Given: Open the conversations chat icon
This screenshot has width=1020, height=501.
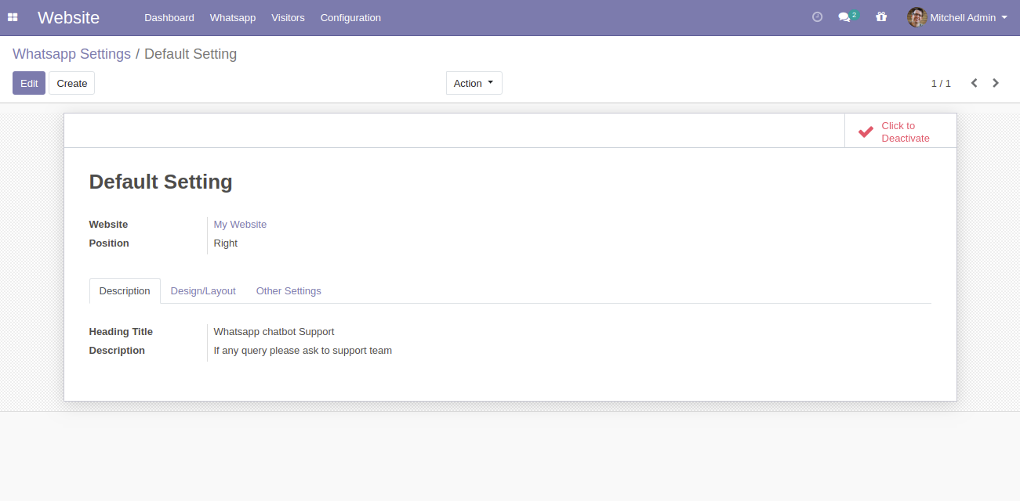Looking at the screenshot, I should click(844, 17).
